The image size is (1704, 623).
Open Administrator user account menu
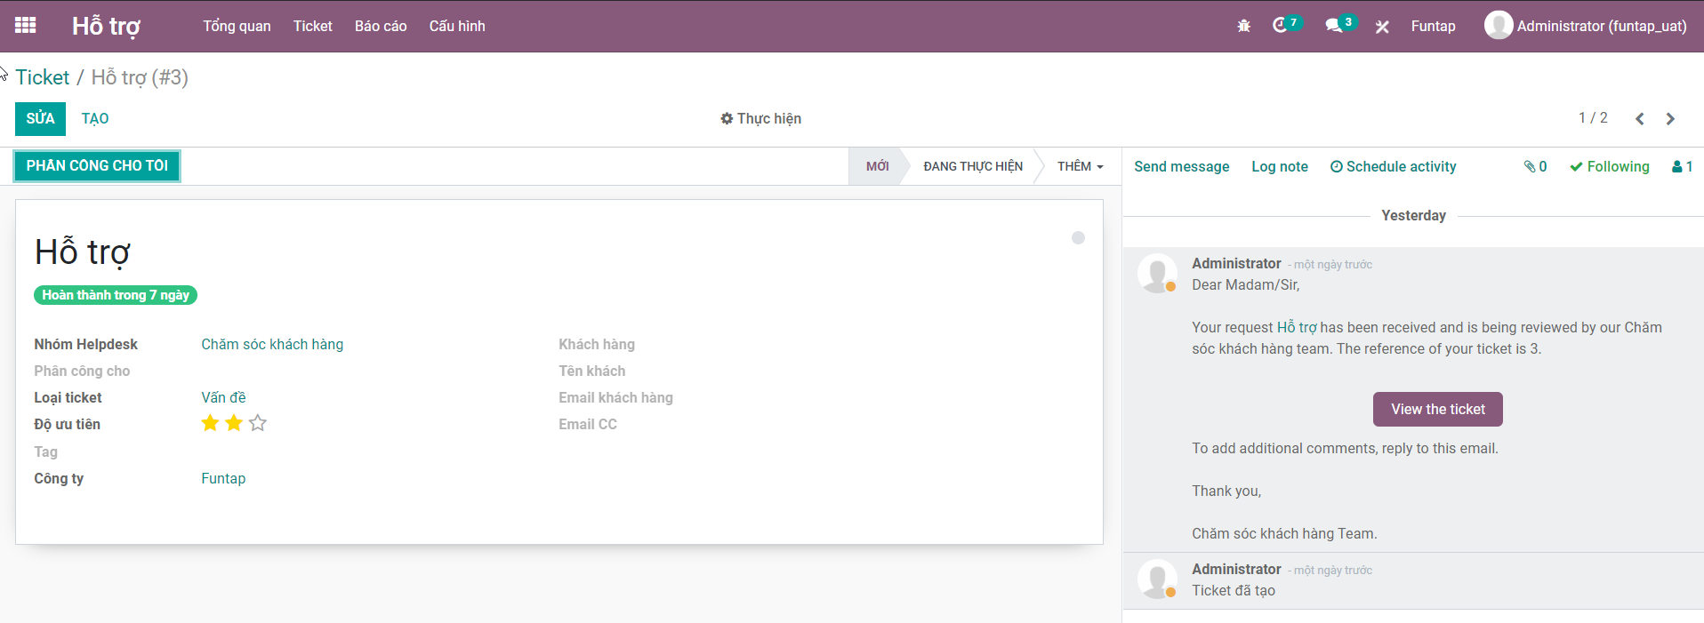pyautogui.click(x=1585, y=26)
